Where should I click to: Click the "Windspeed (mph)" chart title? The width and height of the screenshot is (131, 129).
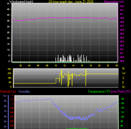click(21, 1)
